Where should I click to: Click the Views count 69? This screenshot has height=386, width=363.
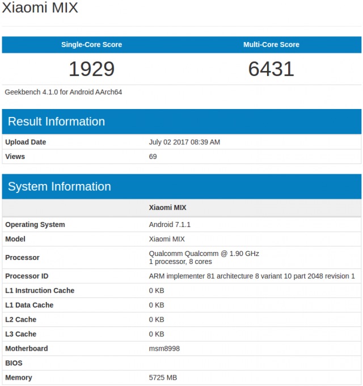pos(153,157)
